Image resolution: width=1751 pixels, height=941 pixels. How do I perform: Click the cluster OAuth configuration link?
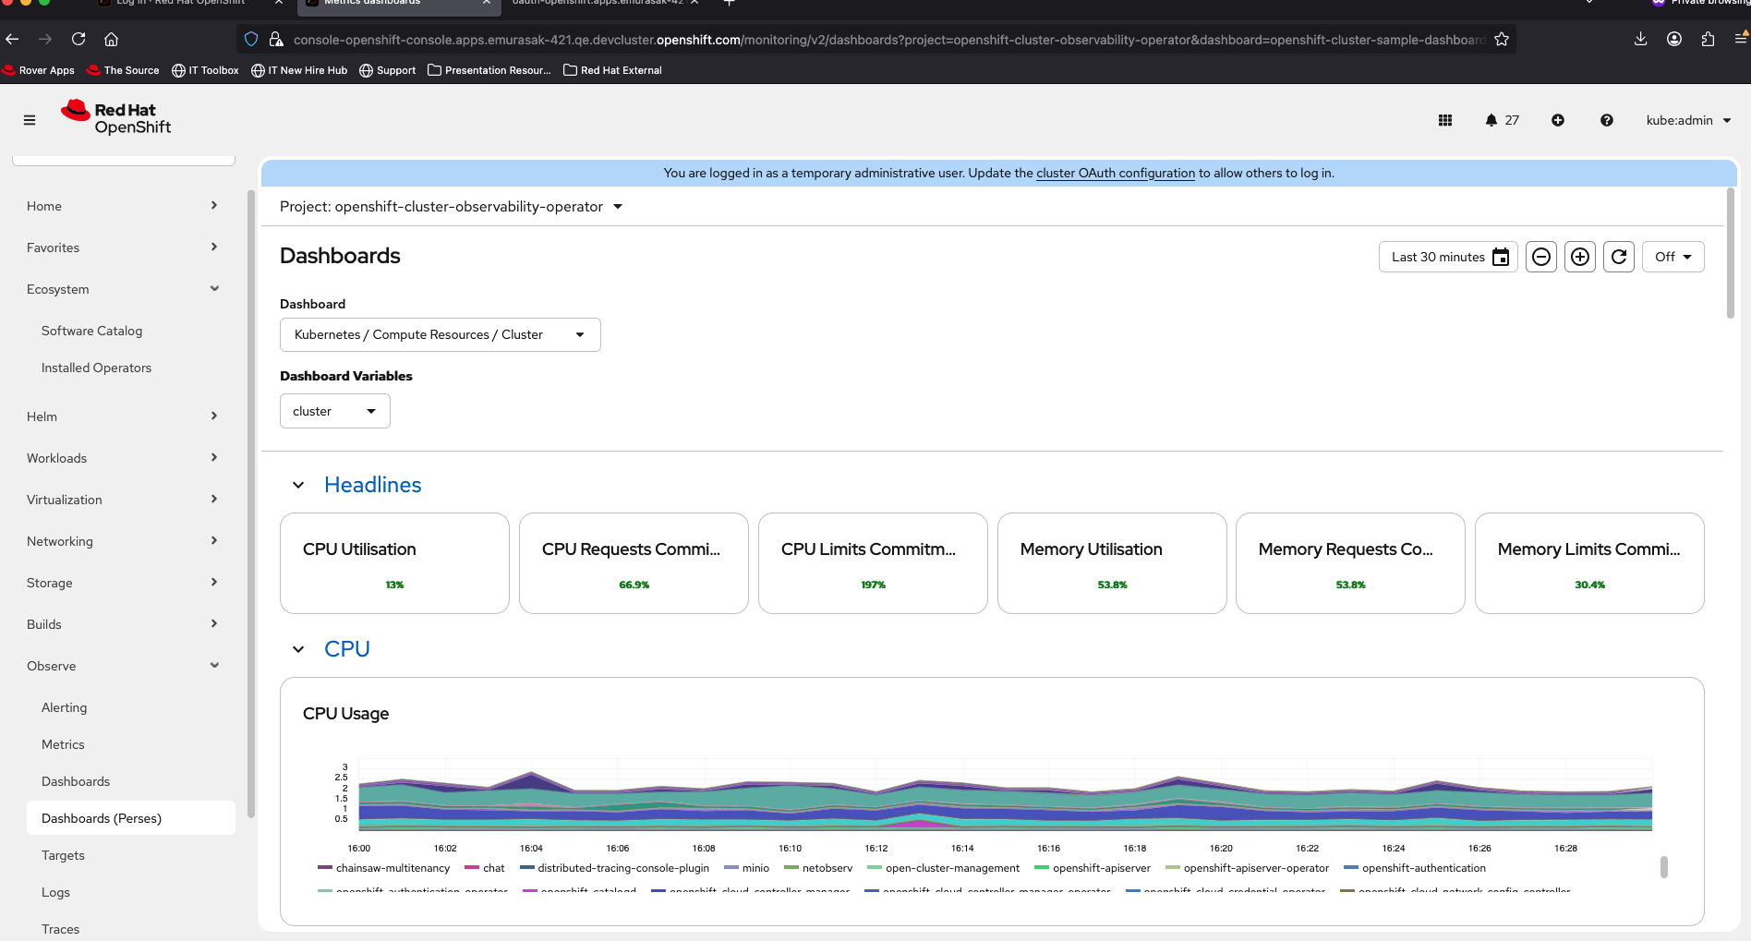coord(1115,173)
